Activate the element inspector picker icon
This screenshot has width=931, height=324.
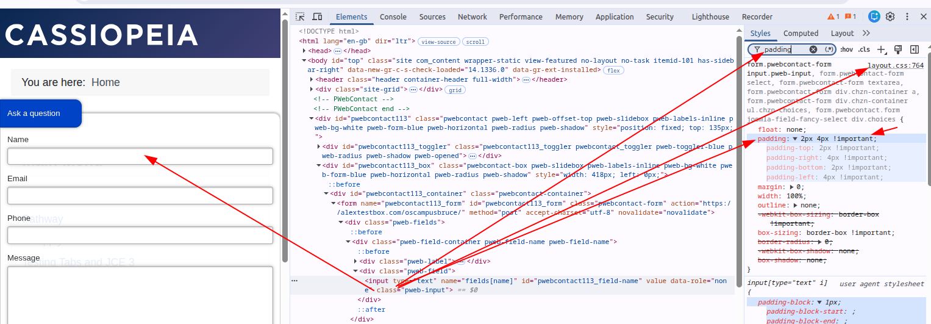coord(300,16)
